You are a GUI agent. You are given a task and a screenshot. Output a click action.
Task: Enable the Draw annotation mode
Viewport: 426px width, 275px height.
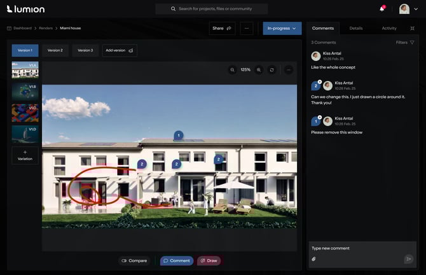pyautogui.click(x=209, y=260)
